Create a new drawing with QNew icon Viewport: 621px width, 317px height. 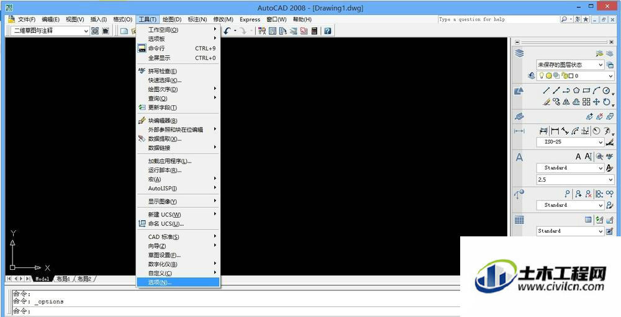pos(124,31)
